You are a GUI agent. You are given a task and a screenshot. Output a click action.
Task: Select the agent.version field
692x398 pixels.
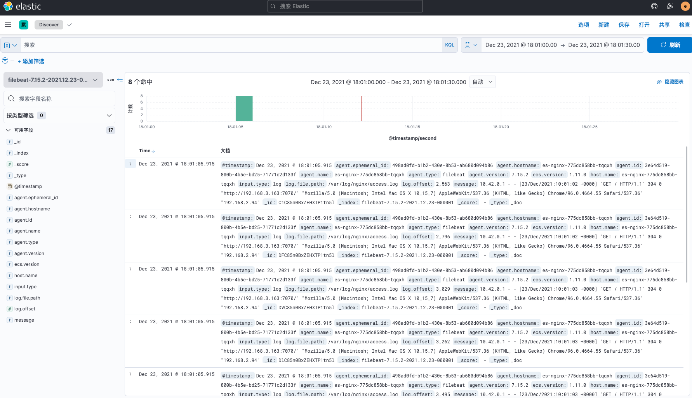[29, 253]
